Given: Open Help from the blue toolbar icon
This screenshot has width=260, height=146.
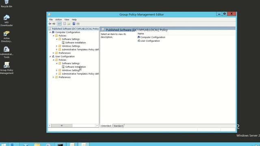Looking at the screenshot, I should (74, 24).
